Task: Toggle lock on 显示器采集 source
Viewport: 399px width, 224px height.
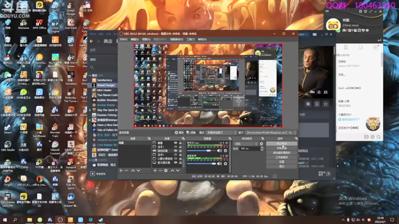Action: (x=181, y=163)
